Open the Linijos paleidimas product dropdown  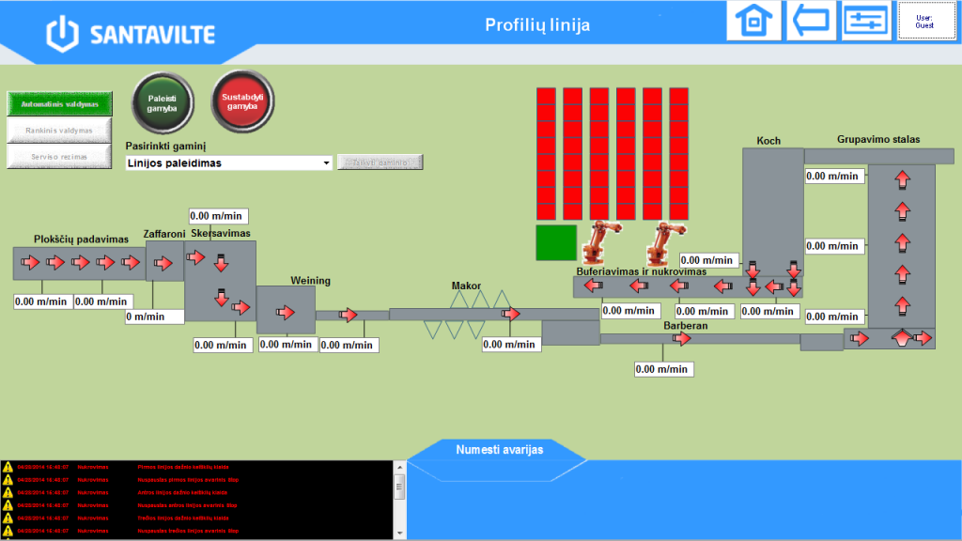point(229,162)
